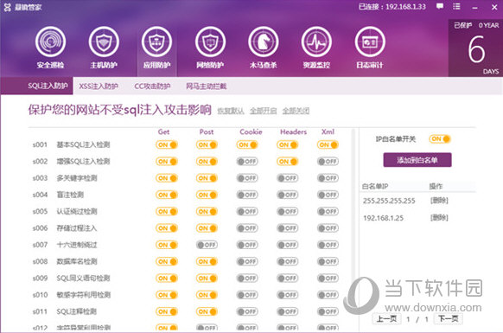Click the connected IP 192.168.1.33 status
503x333 pixels.
point(392,7)
